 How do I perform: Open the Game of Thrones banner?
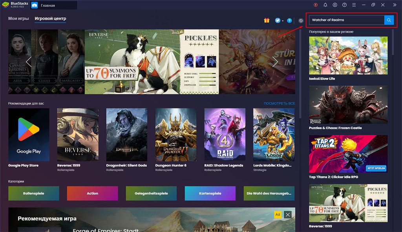[x=46, y=62]
